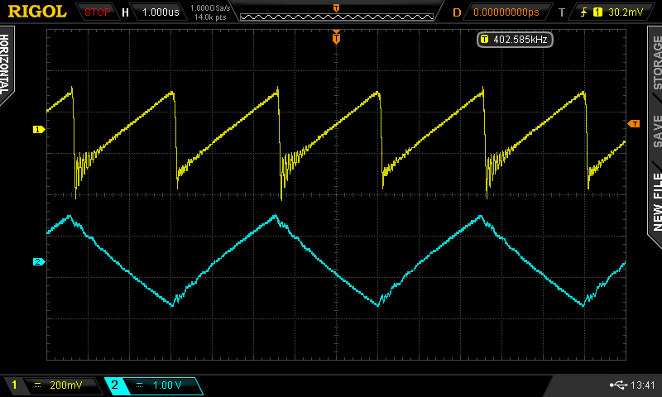This screenshot has height=397, width=662.
Task: Click the yellow channel 1 ground marker
Action: click(x=37, y=130)
